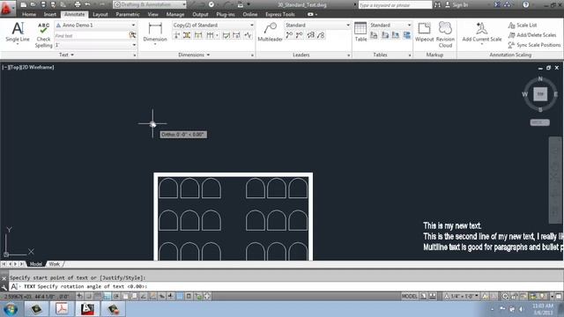Click the Adjust Space dimension icon

[187, 35]
